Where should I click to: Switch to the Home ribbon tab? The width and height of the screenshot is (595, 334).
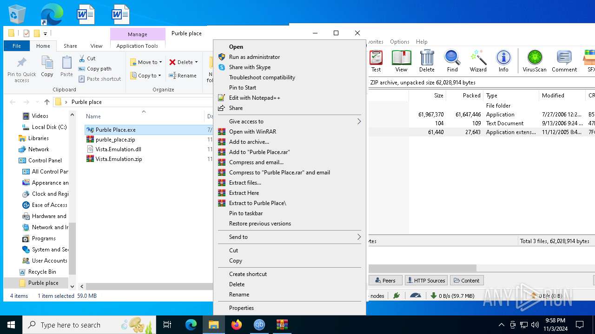click(43, 46)
